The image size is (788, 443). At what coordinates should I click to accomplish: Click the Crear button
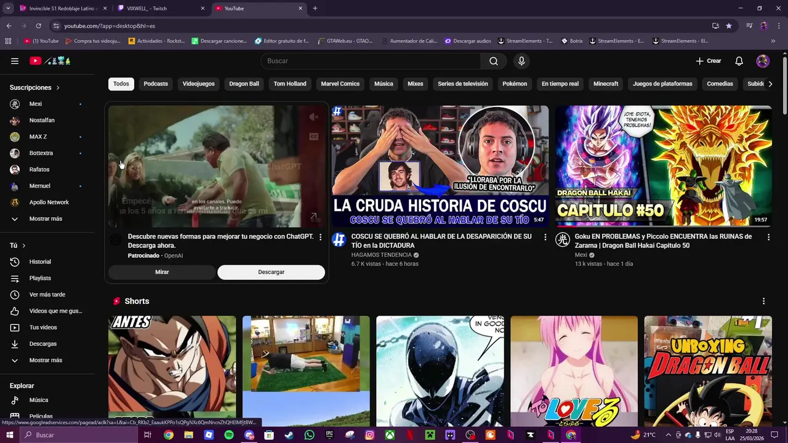709,61
